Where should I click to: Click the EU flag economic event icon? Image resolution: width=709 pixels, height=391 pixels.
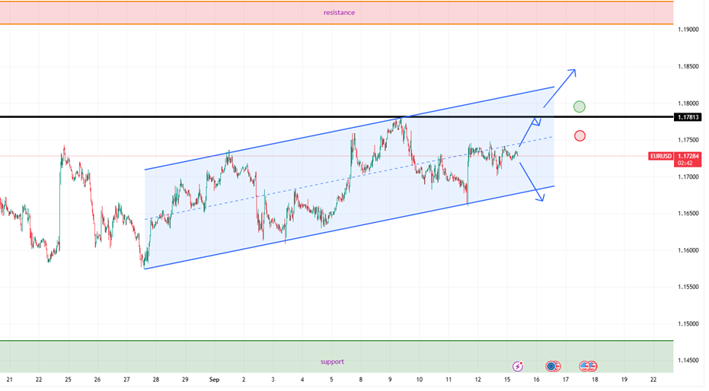click(551, 366)
